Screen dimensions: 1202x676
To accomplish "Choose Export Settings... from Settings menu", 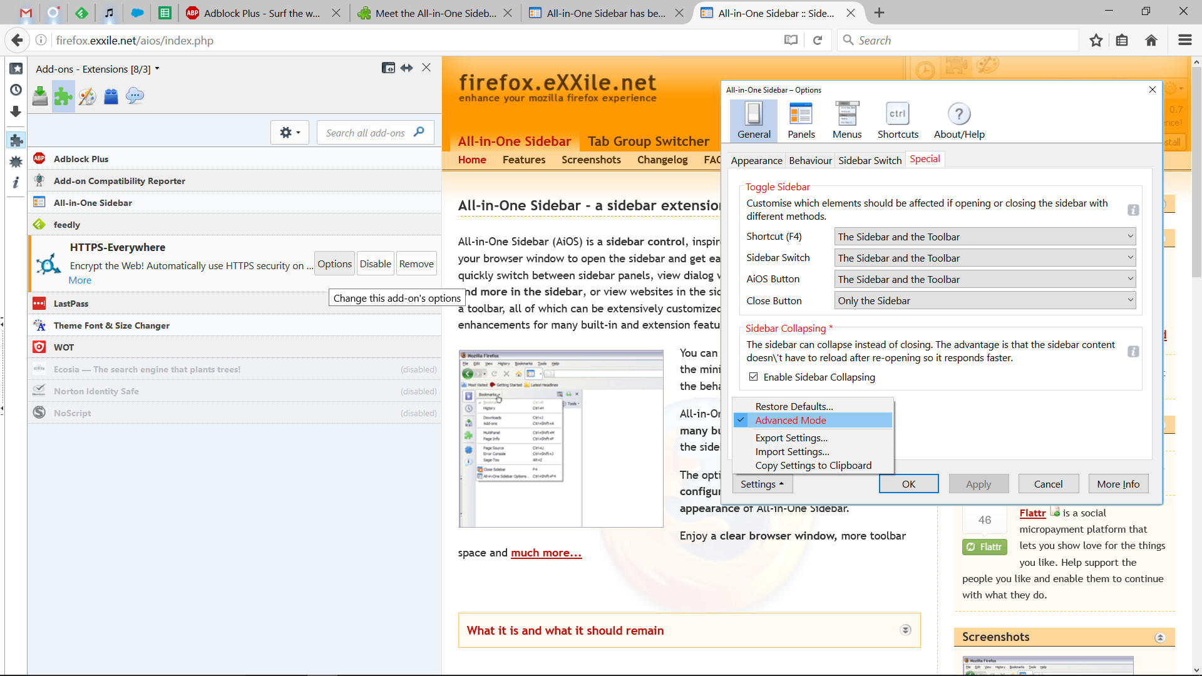I will click(x=813, y=438).
